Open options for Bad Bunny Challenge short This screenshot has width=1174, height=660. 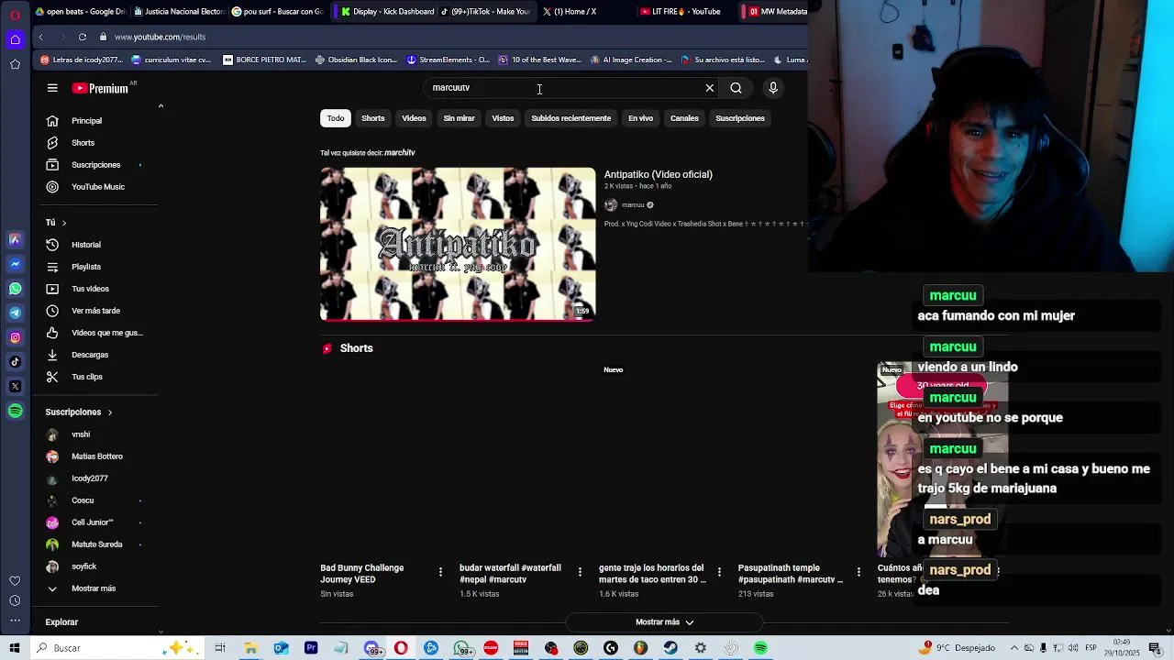(440, 572)
